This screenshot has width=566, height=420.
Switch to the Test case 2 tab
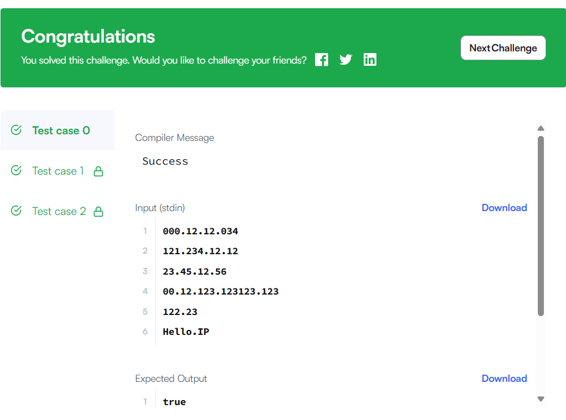57,211
